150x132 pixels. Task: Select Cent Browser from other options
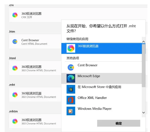coord(102,67)
